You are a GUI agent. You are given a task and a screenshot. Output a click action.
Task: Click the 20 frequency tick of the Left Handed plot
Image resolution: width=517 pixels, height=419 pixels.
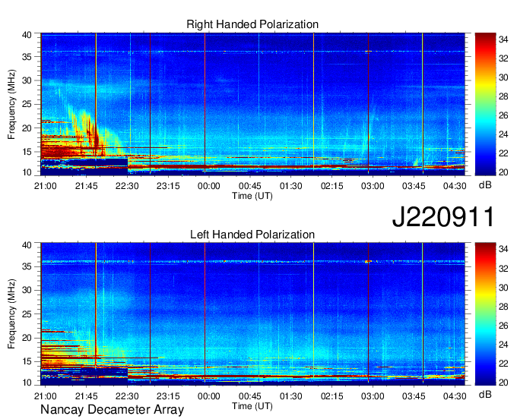pyautogui.click(x=27, y=338)
